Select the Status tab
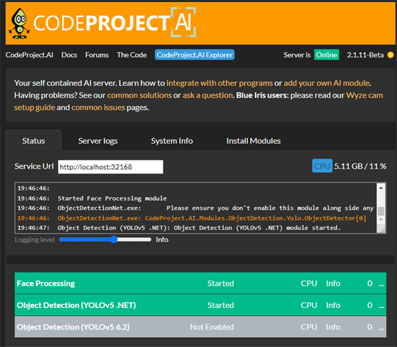This screenshot has width=397, height=347. click(x=34, y=141)
